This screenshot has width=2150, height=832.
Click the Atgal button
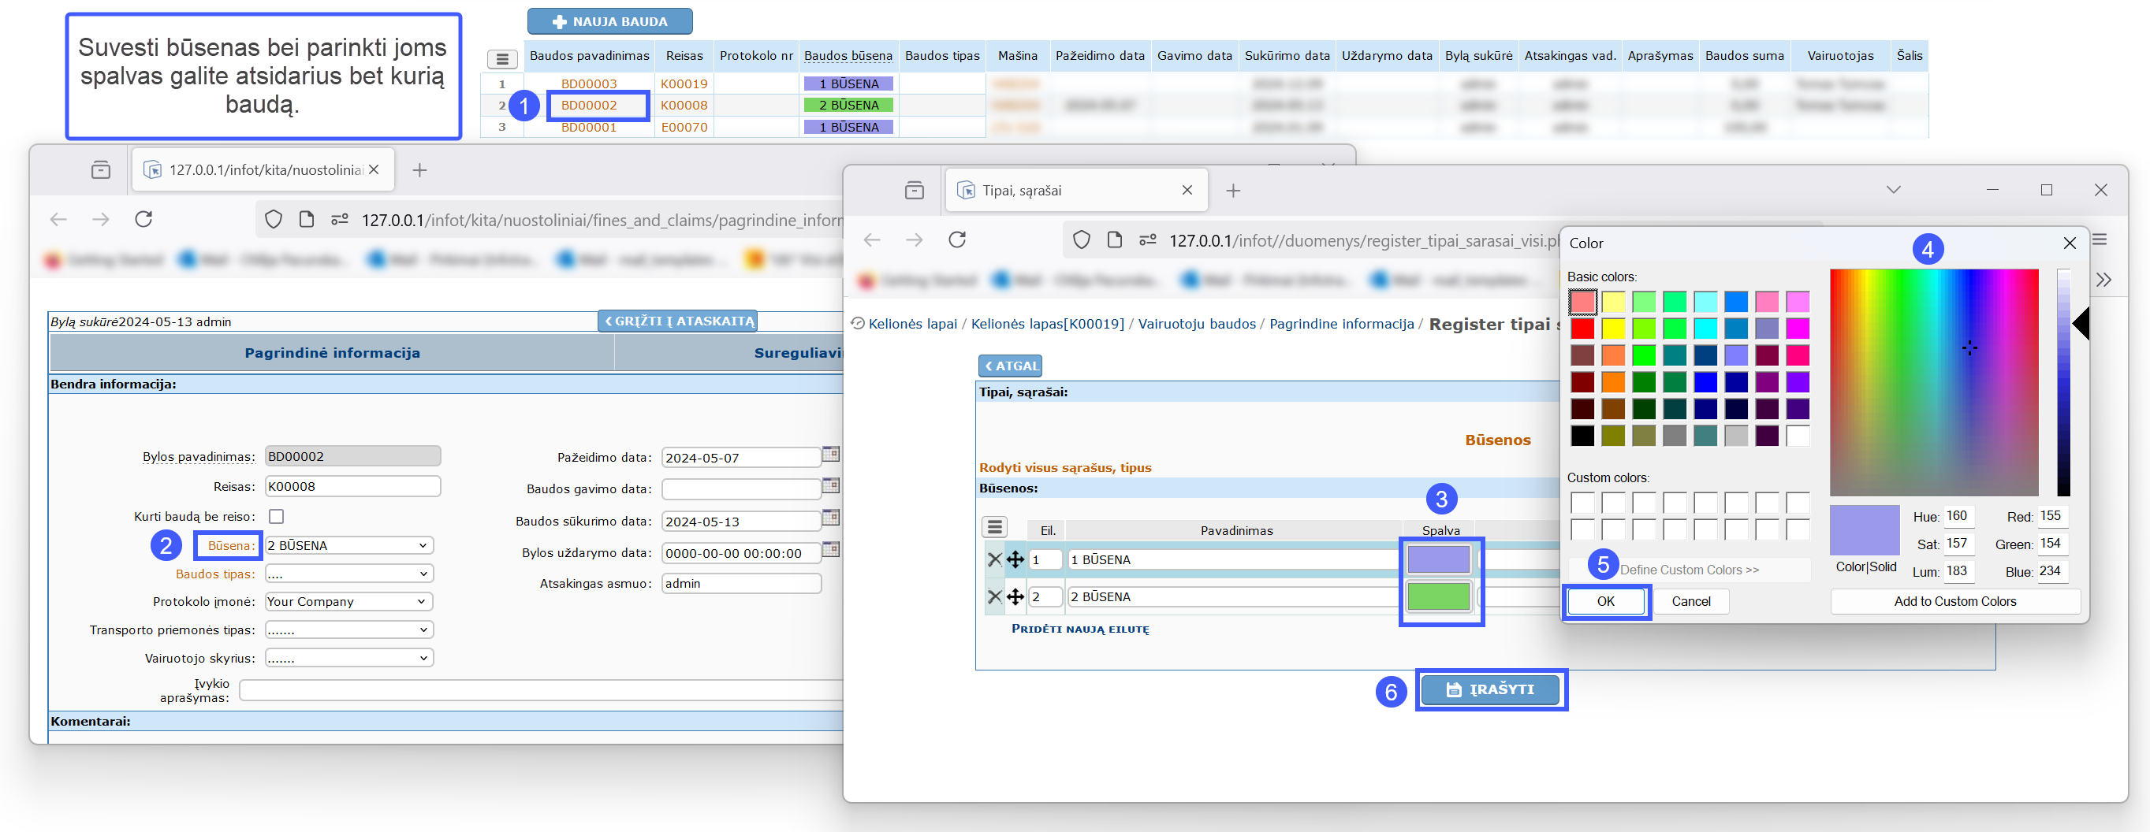pos(1010,365)
